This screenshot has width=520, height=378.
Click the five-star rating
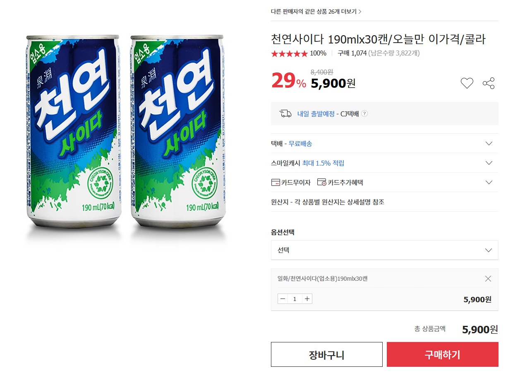[289, 53]
